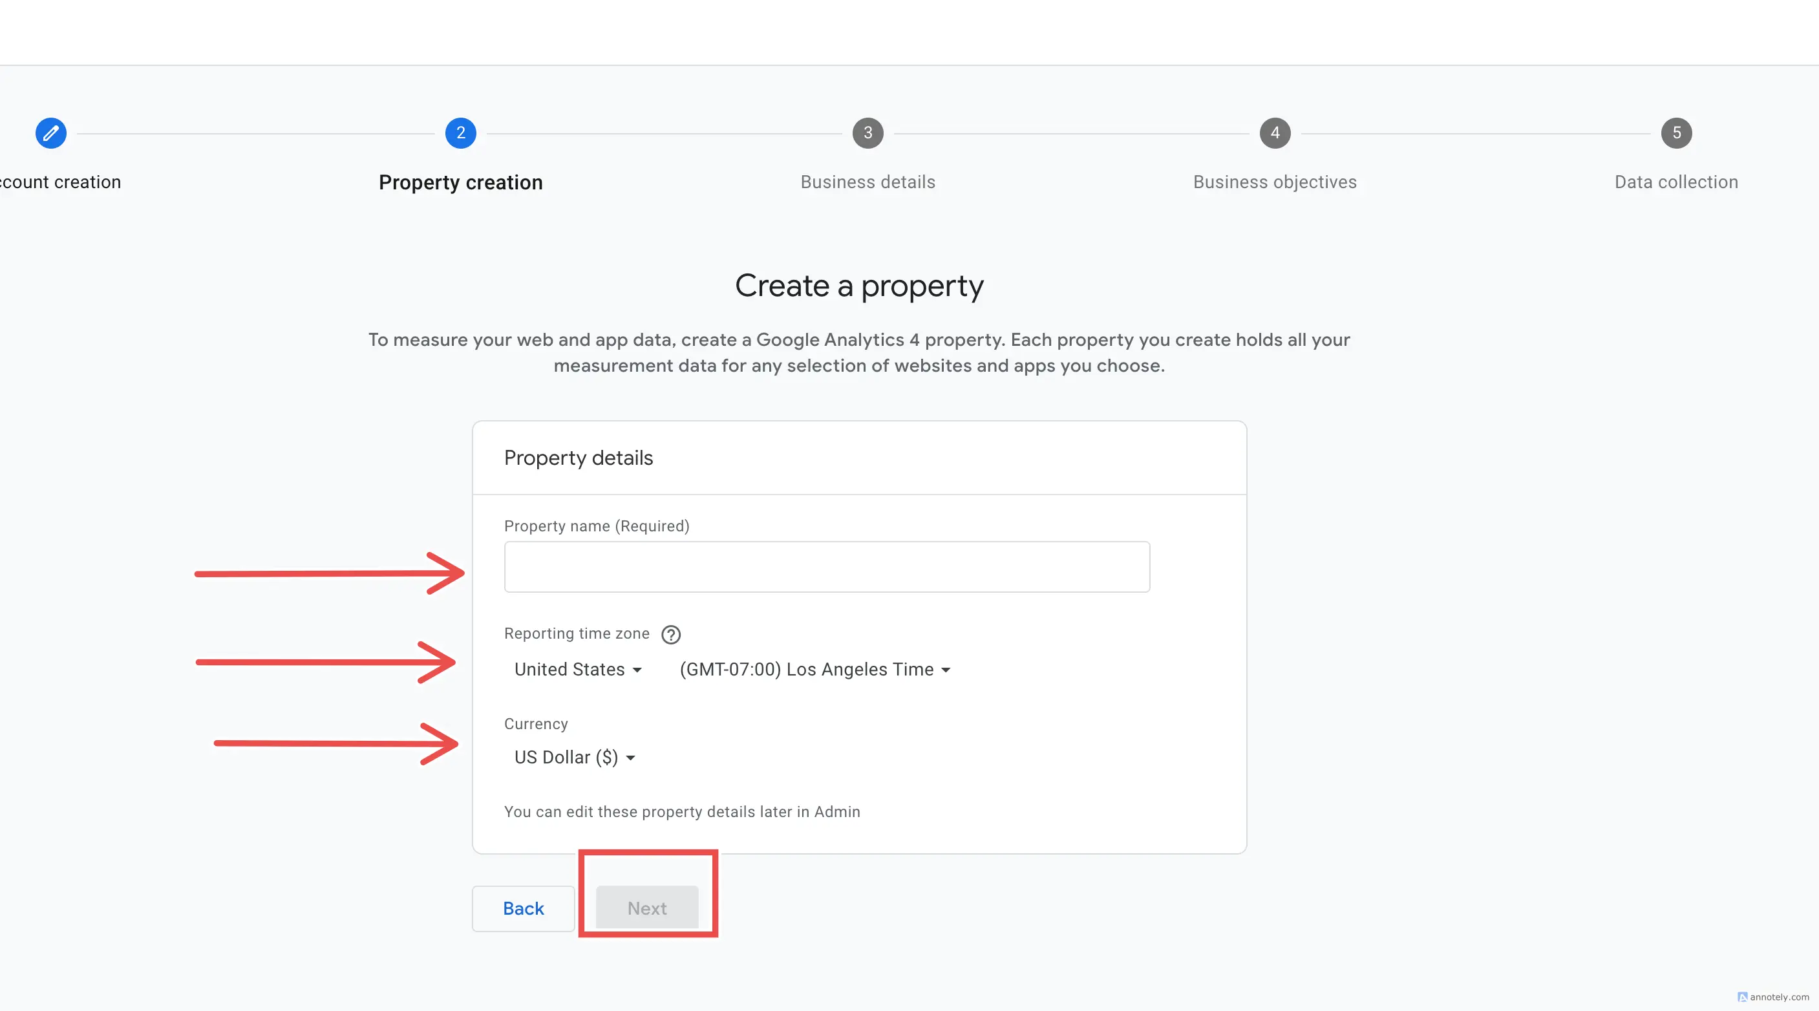Open the United States country dropdown
Viewport: 1819px width, 1011px height.
[x=578, y=669]
